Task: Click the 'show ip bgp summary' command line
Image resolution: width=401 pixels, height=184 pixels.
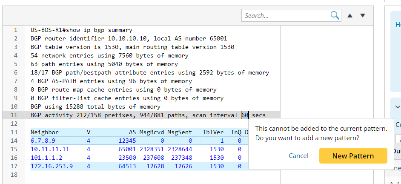Action: [81, 30]
